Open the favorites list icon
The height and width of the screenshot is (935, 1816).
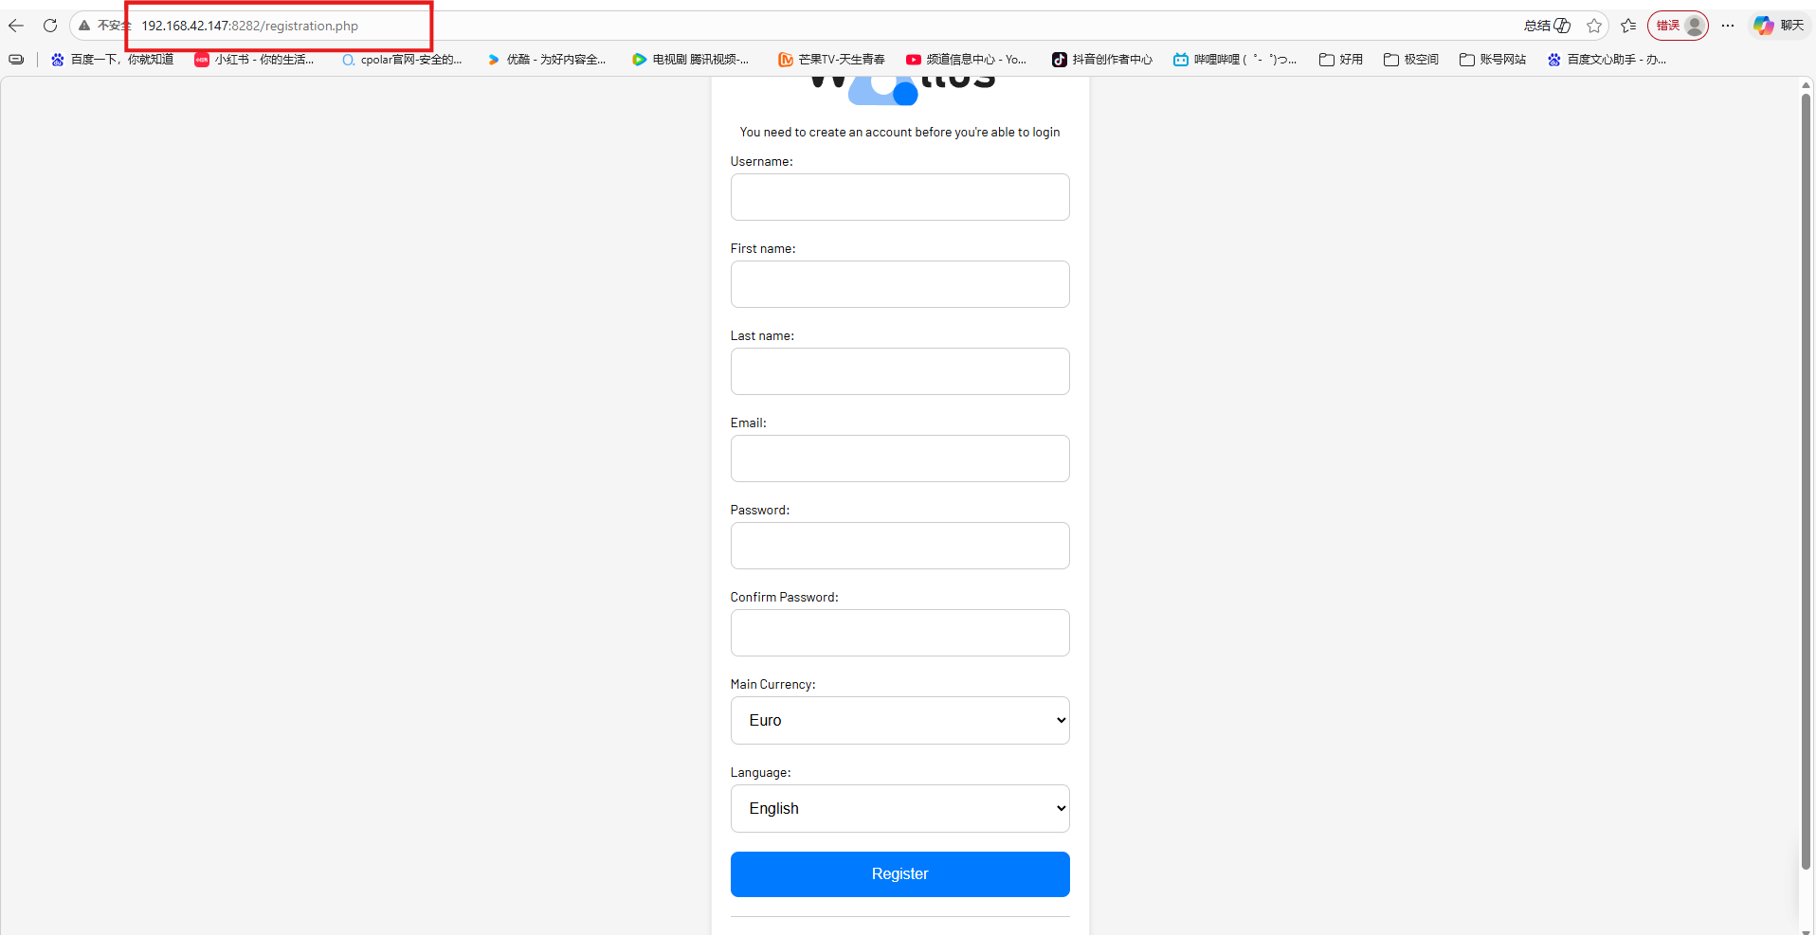click(1628, 26)
